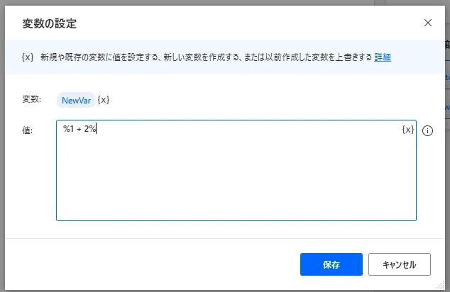The height and width of the screenshot is (292, 450).
Task: Select the NewVar variable chip
Action: click(x=76, y=101)
